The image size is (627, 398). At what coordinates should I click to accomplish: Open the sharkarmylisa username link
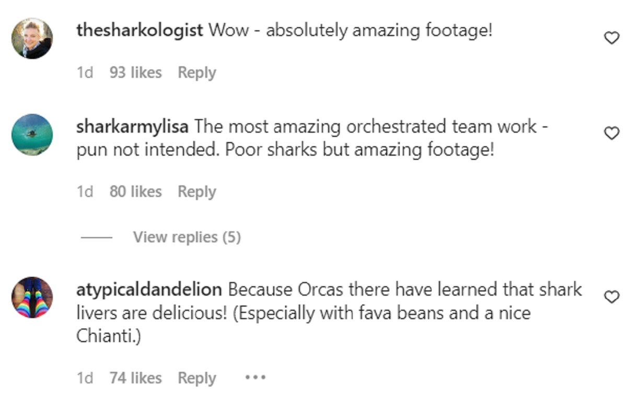point(133,126)
